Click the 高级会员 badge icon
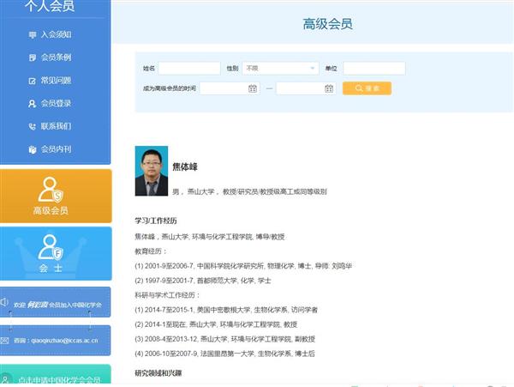The width and height of the screenshot is (514, 387). tap(51, 190)
